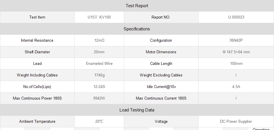Select the Enameled Wire lead value
Image resolution: width=274 pixels, height=130 pixels.
click(x=99, y=63)
